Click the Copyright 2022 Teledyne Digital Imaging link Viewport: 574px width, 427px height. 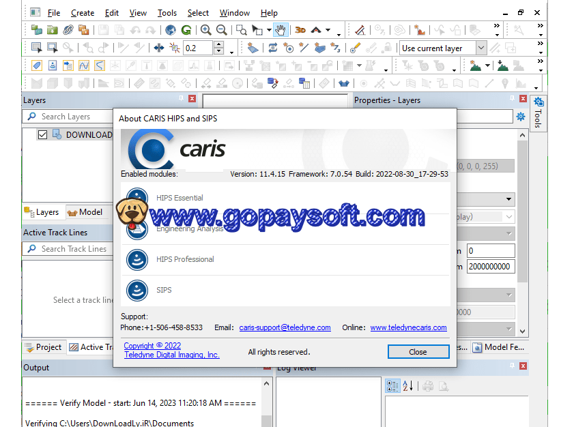tap(172, 350)
